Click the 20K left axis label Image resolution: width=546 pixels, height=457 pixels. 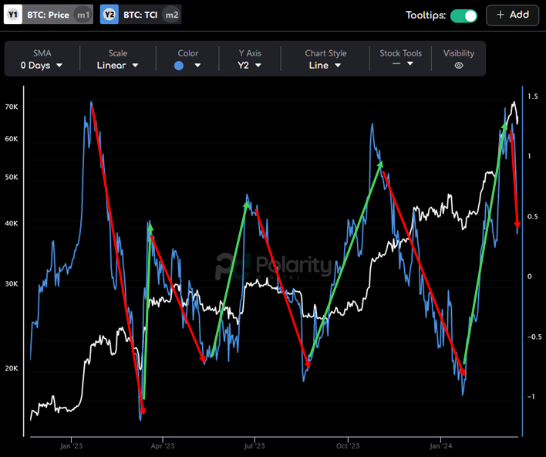coord(12,368)
